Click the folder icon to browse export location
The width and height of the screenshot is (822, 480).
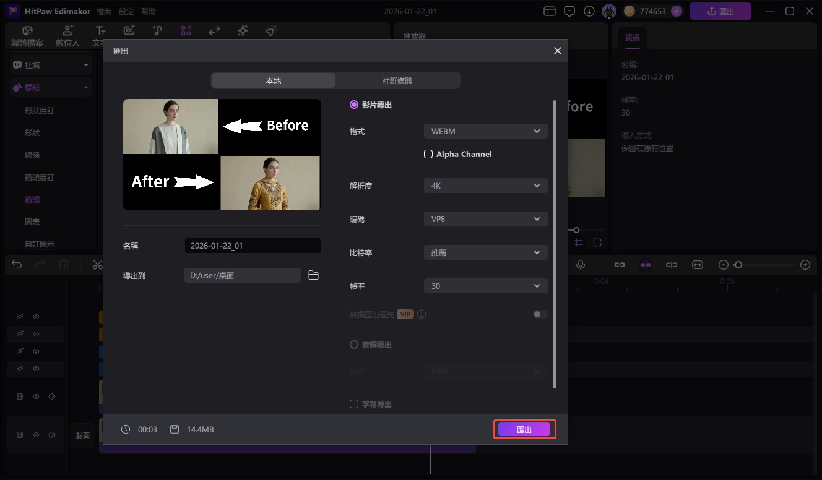pyautogui.click(x=313, y=275)
